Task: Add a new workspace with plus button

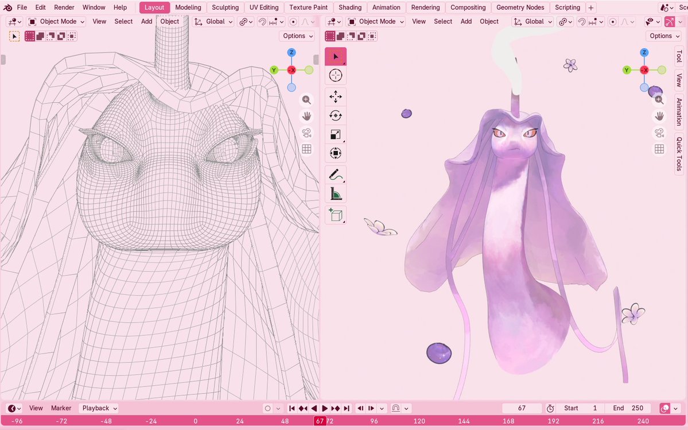Action: pyautogui.click(x=590, y=7)
